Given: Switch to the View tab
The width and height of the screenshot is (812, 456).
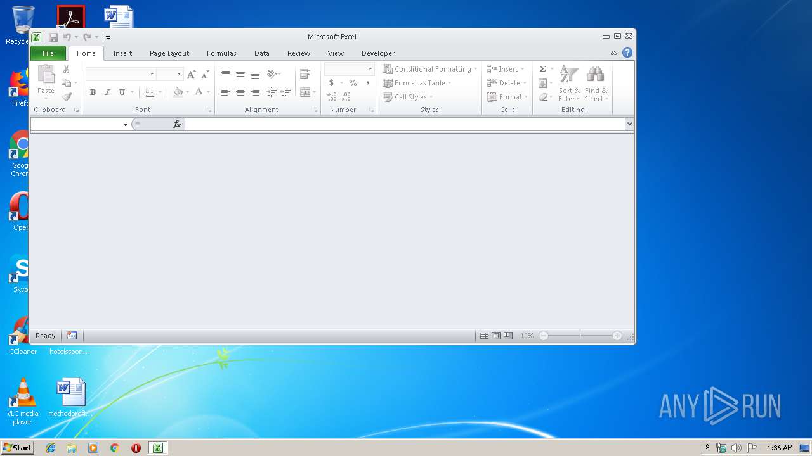Looking at the screenshot, I should (336, 53).
